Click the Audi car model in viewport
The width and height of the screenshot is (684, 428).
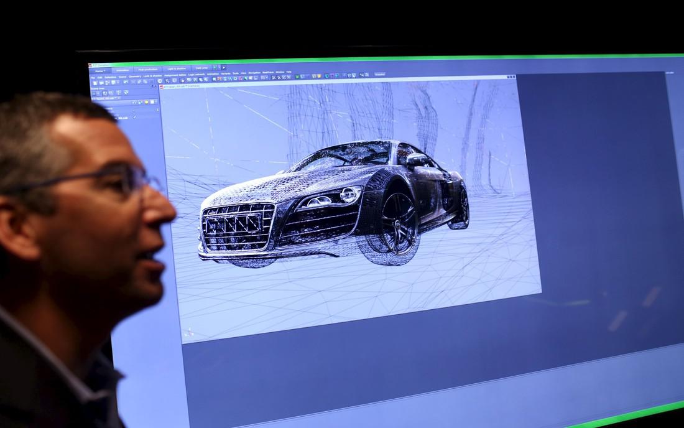click(334, 204)
